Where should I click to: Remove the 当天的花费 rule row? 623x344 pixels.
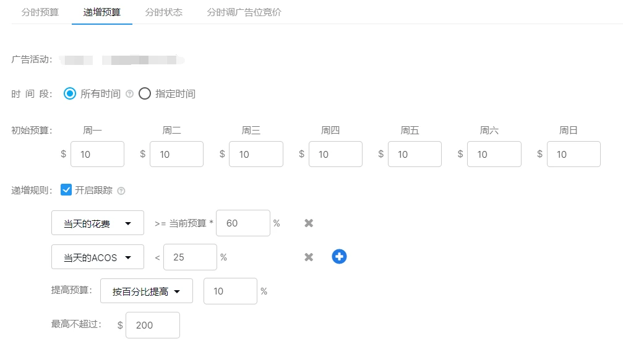click(x=309, y=223)
